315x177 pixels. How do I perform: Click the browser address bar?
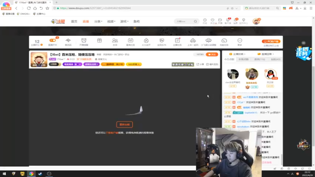141,8
